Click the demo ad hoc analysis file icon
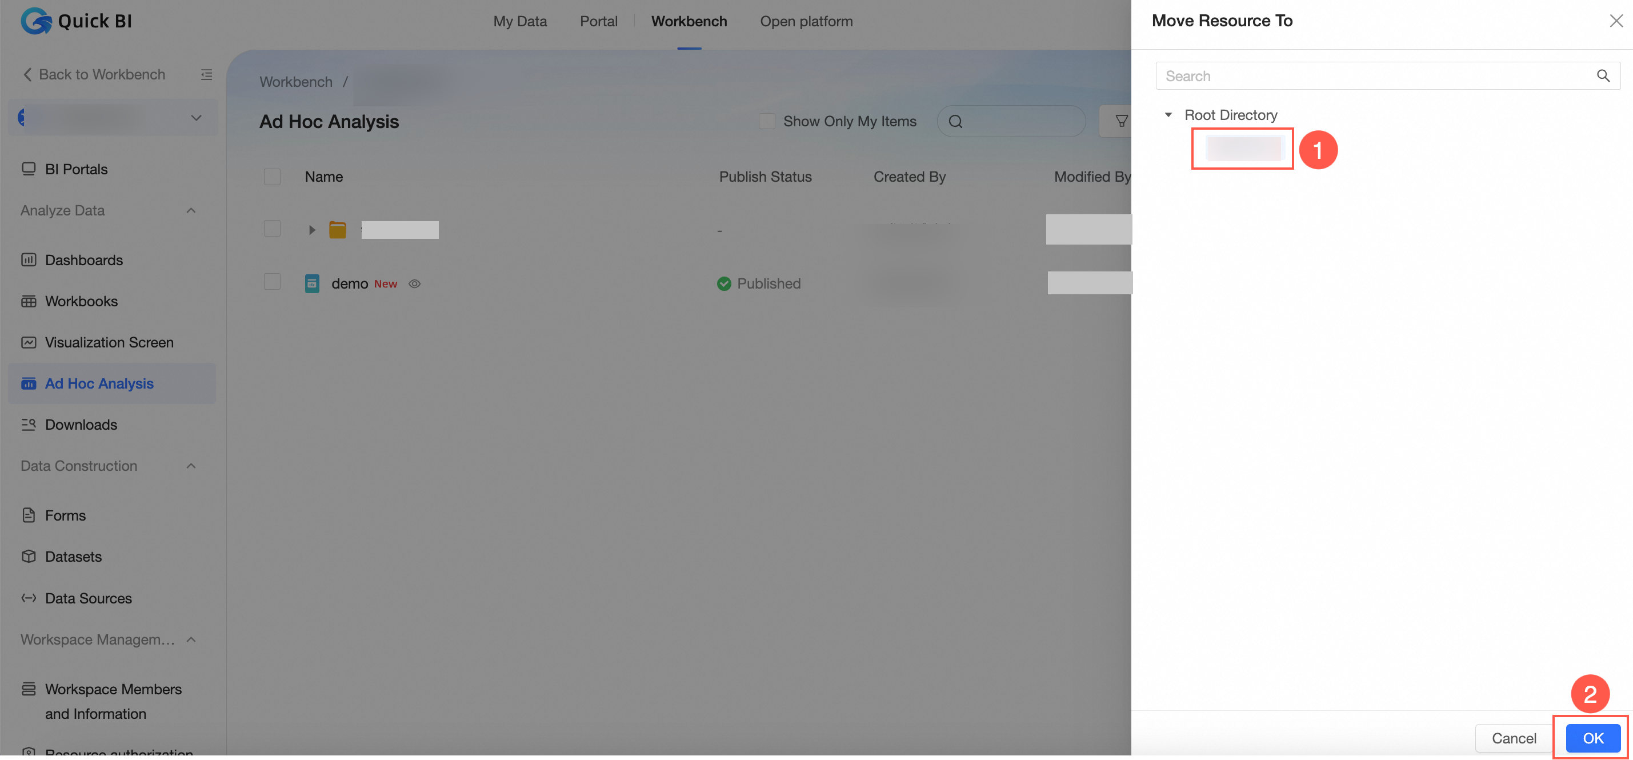The height and width of the screenshot is (760, 1633). pyautogui.click(x=312, y=283)
